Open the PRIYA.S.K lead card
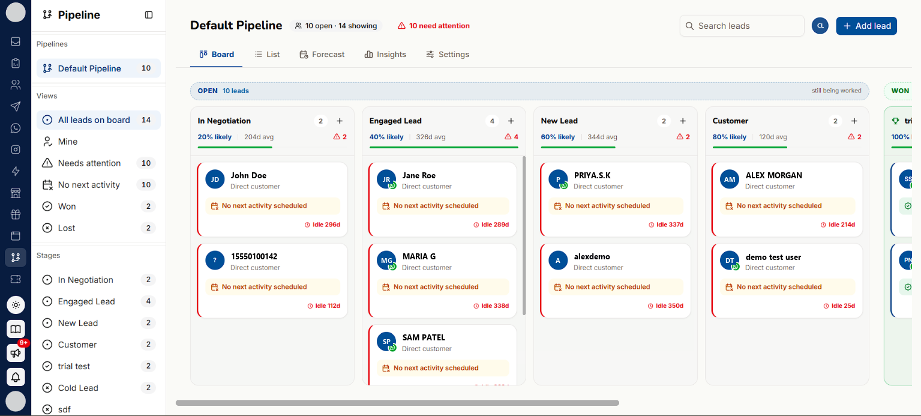Image resolution: width=921 pixels, height=416 pixels. coord(616,199)
